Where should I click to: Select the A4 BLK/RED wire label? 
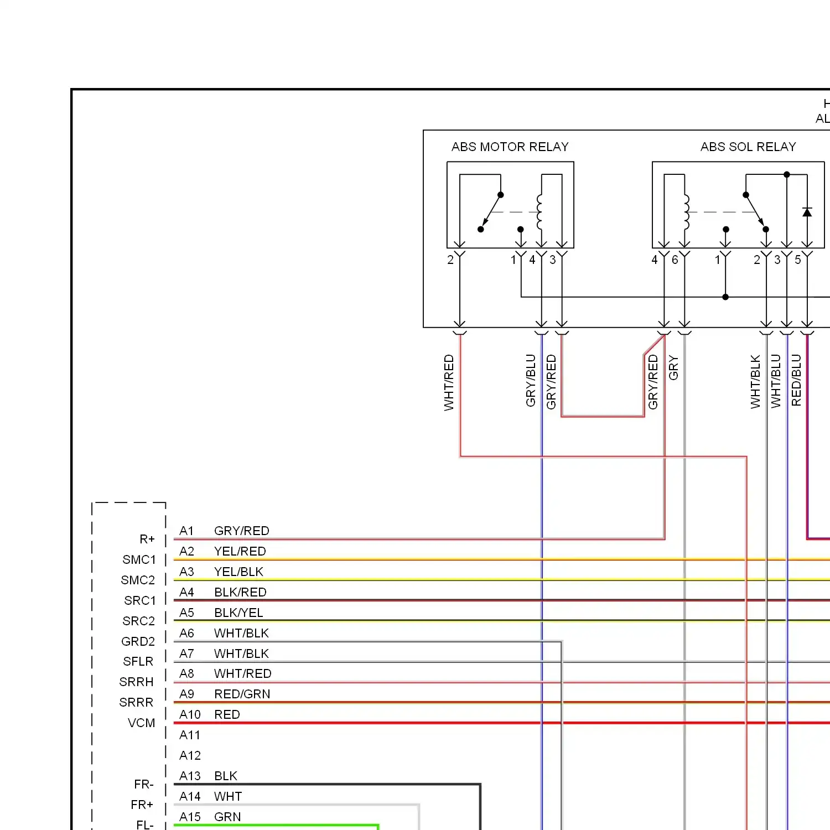(223, 592)
